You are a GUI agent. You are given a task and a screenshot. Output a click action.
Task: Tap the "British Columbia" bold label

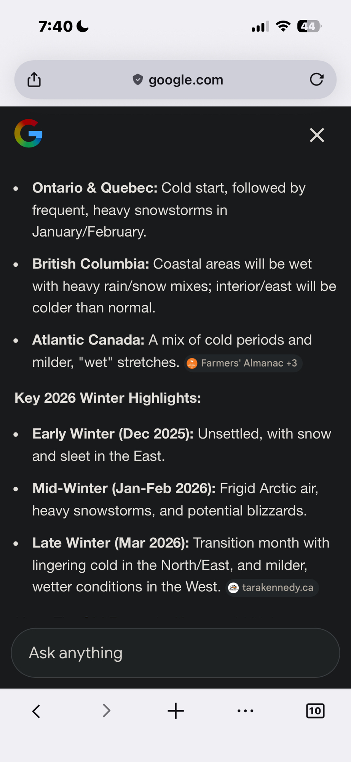[91, 264]
